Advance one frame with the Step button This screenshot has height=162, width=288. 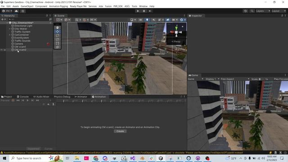pos(150,11)
